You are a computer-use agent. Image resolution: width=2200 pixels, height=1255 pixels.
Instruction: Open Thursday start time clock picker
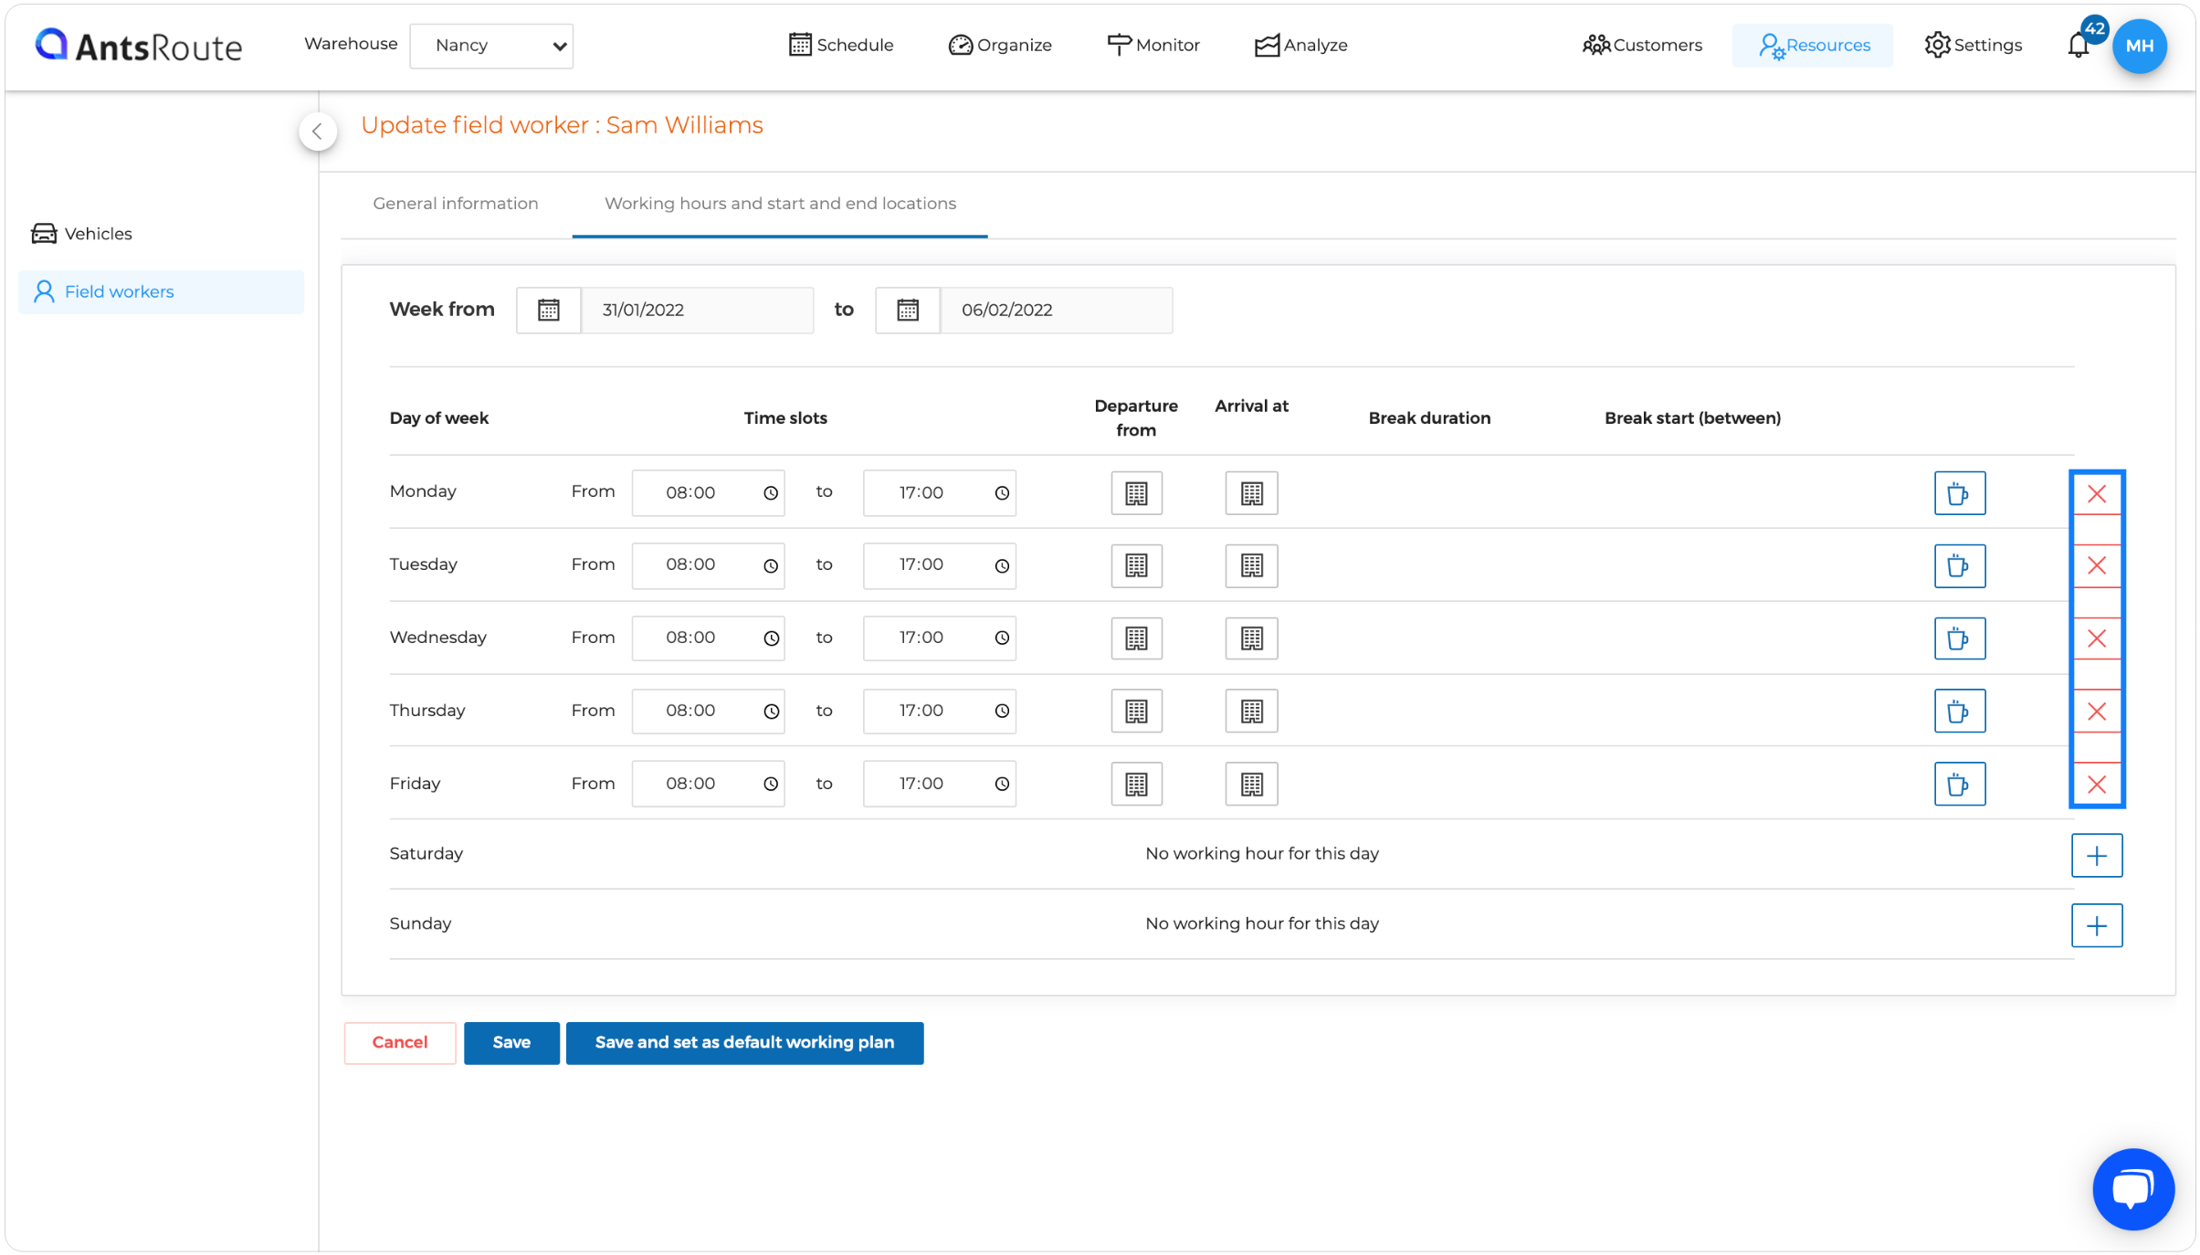(x=771, y=712)
